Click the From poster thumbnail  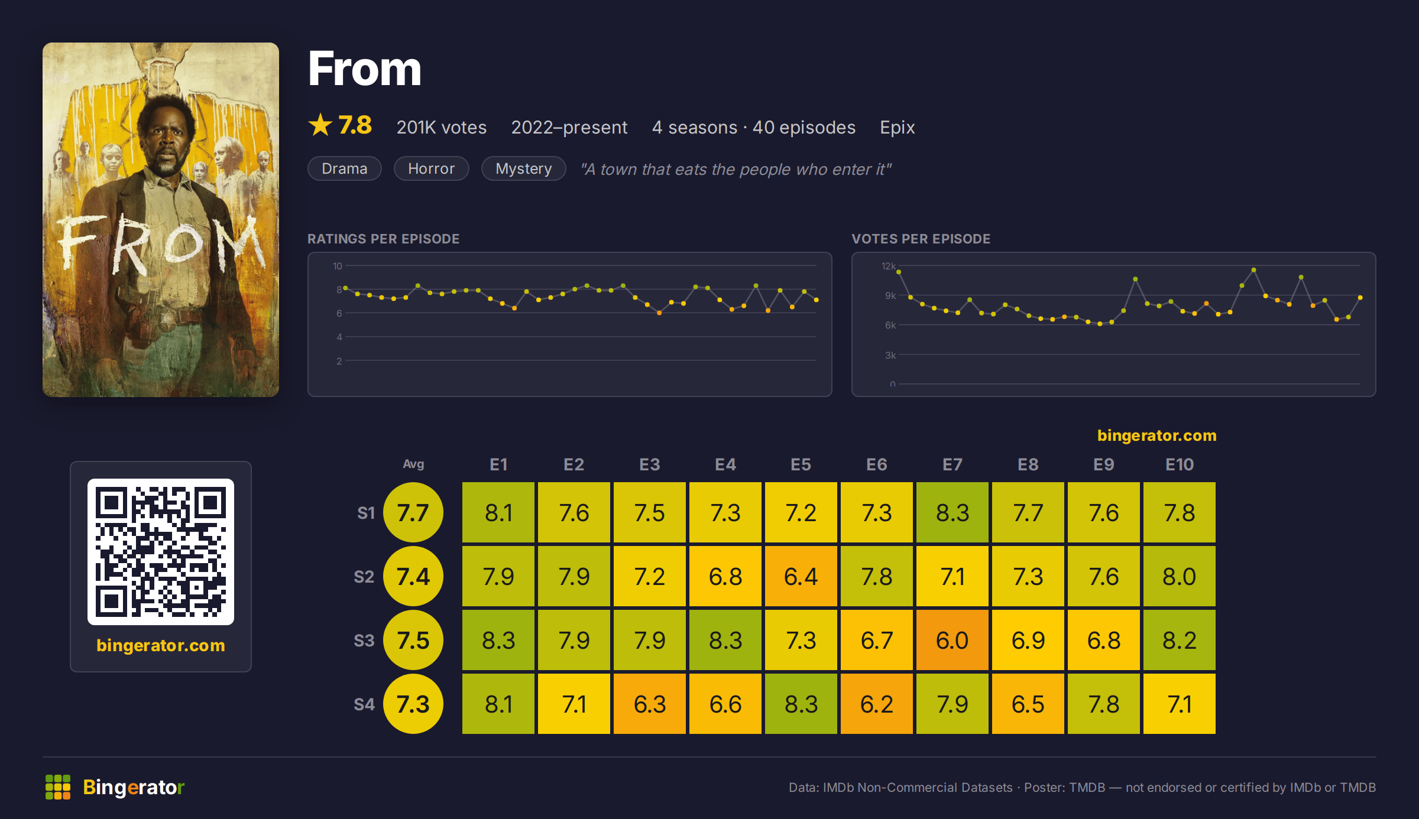(161, 220)
